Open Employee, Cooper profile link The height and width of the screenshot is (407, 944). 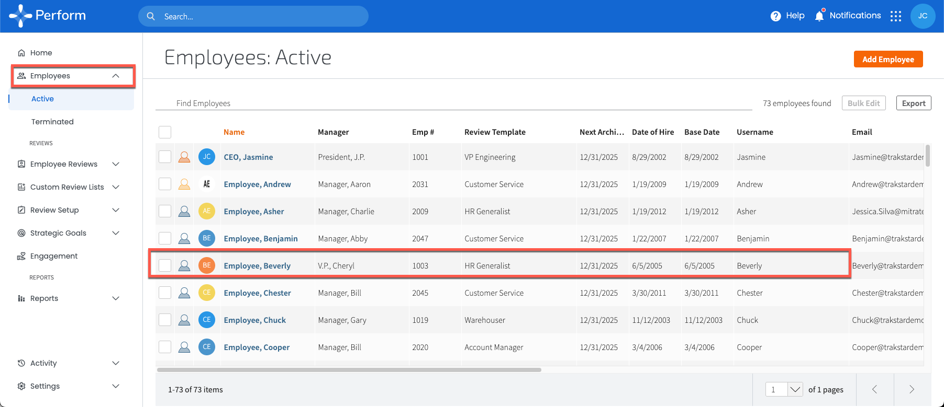(x=257, y=347)
